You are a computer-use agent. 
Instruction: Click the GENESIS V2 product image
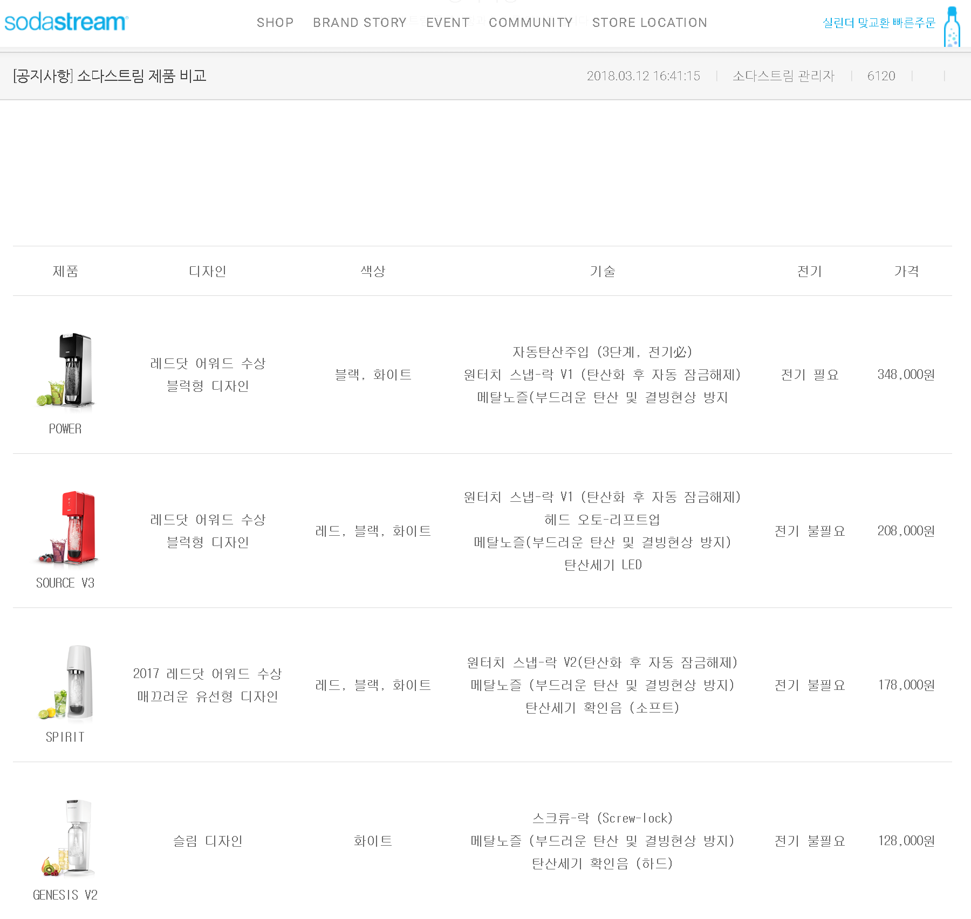[x=67, y=838]
